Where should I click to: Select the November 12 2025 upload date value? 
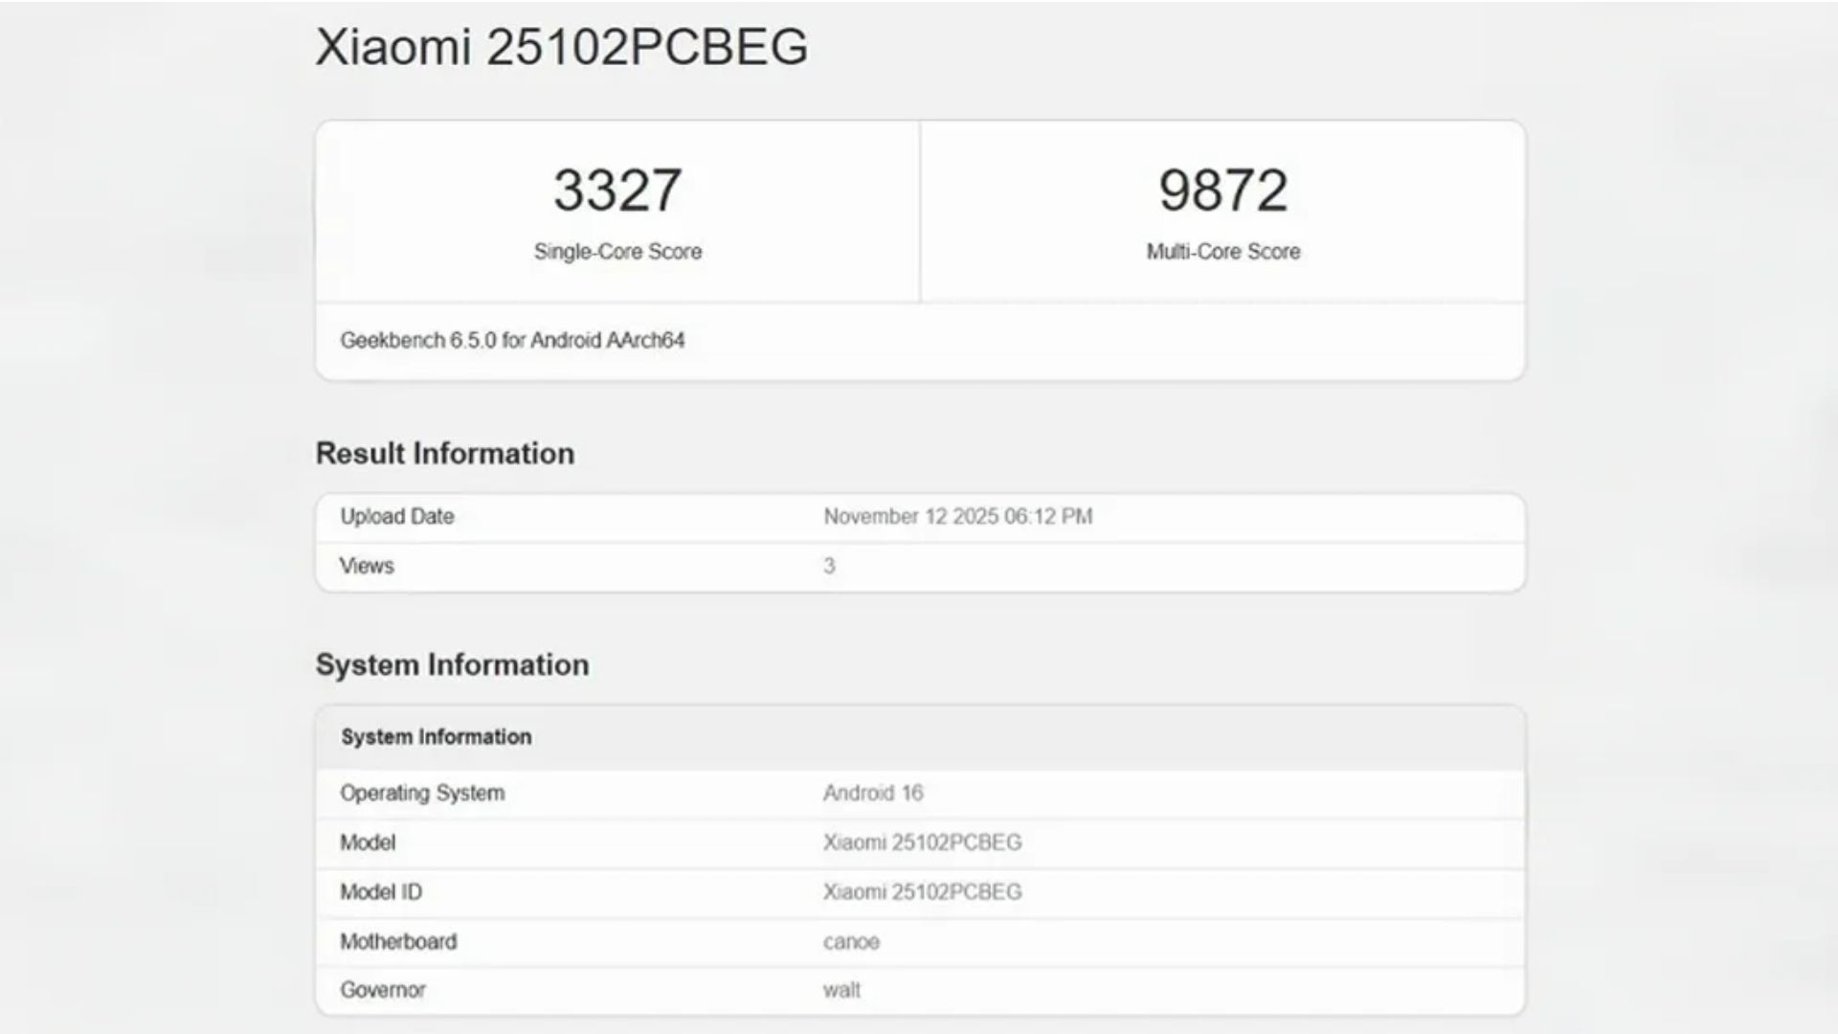click(960, 516)
